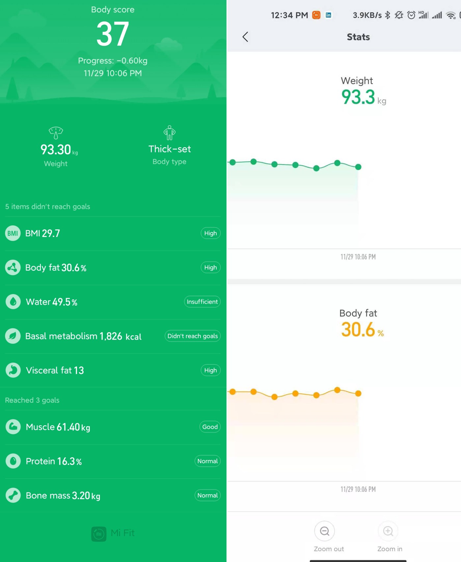The image size is (461, 562).
Task: Tap the Wi-Fi status icon
Action: point(450,15)
